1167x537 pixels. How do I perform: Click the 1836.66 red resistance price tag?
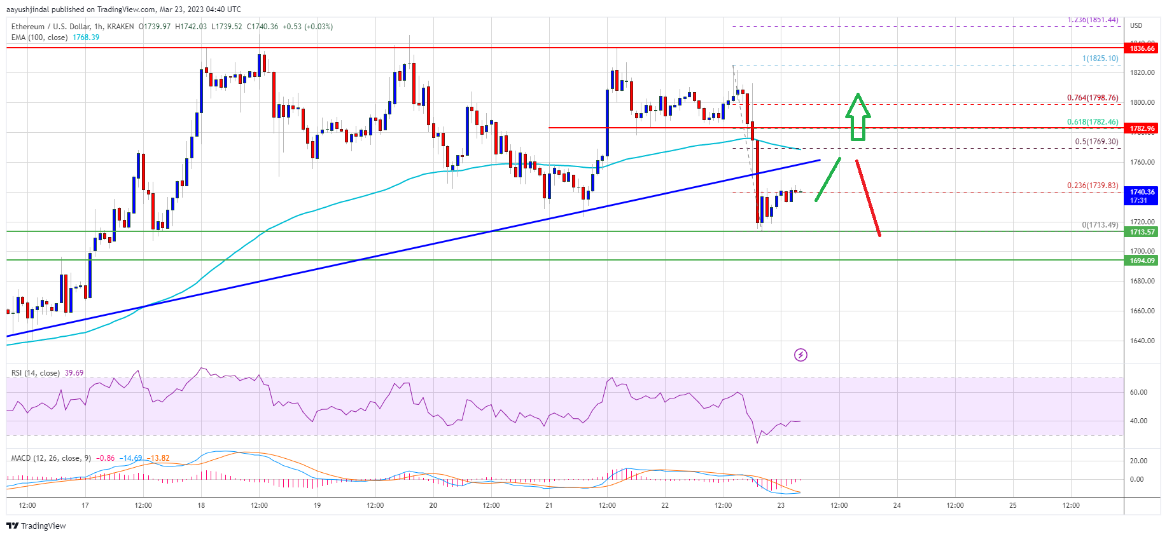tap(1142, 48)
